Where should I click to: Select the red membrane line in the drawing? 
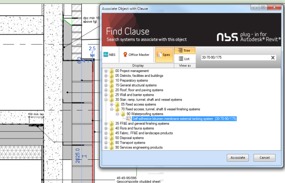(x=93, y=121)
